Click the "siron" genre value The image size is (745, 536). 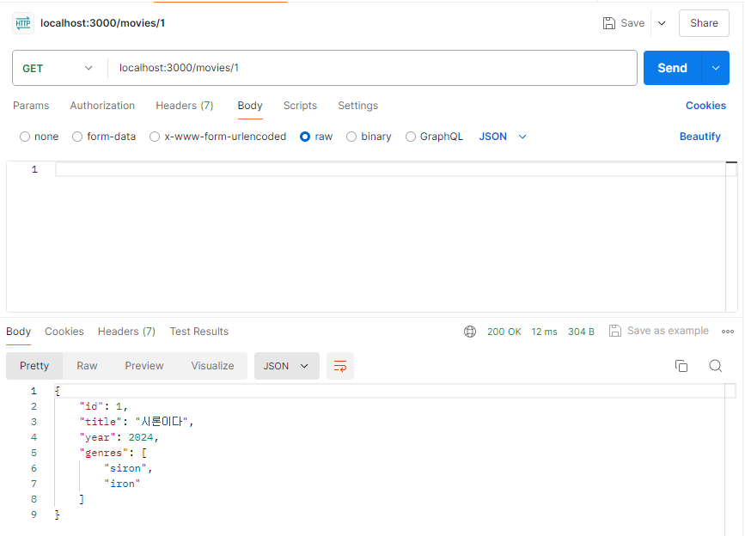[x=125, y=468]
